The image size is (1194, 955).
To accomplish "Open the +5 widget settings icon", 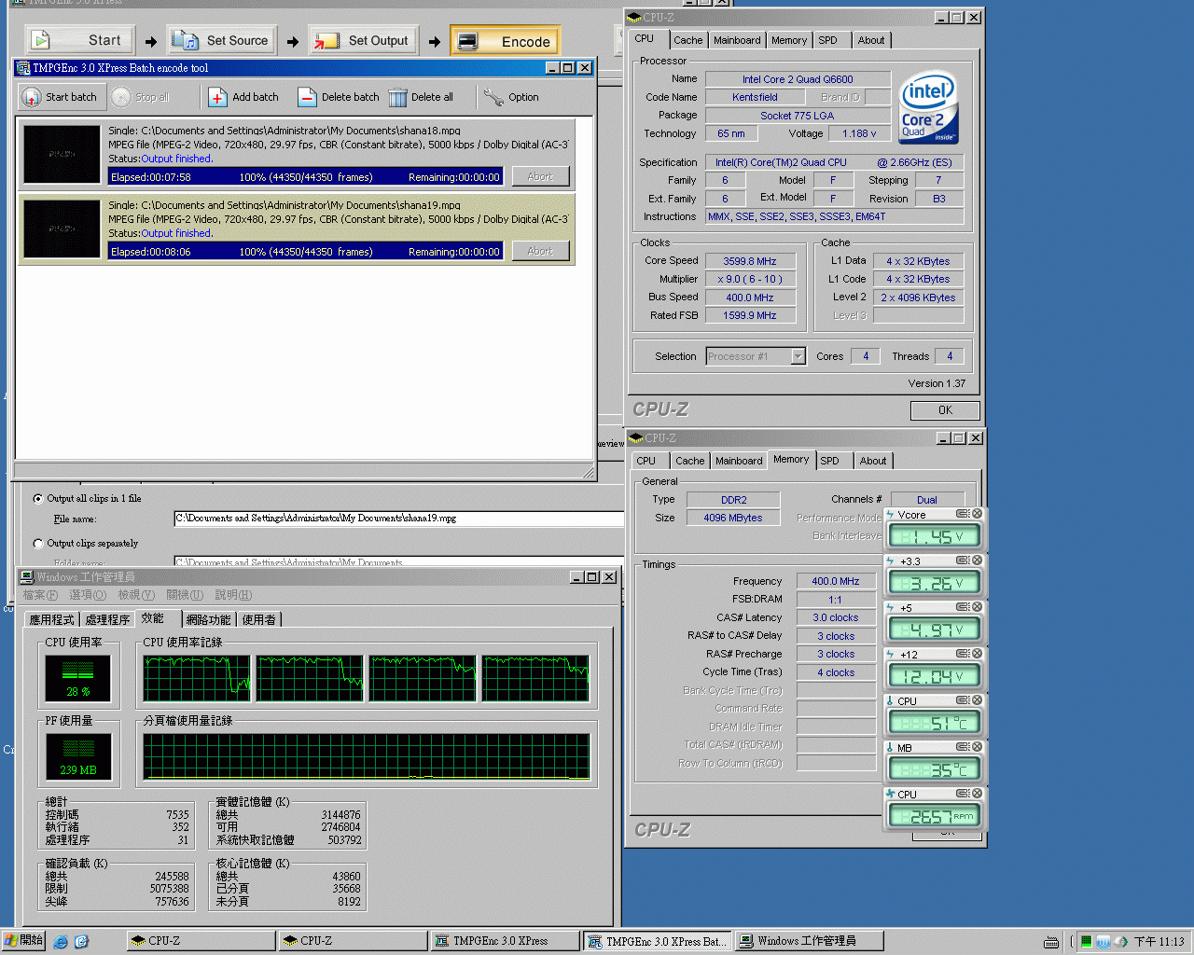I will [x=963, y=607].
